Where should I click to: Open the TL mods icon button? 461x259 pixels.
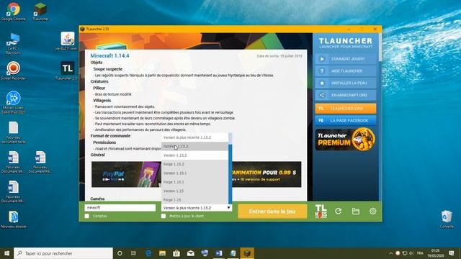(x=321, y=211)
